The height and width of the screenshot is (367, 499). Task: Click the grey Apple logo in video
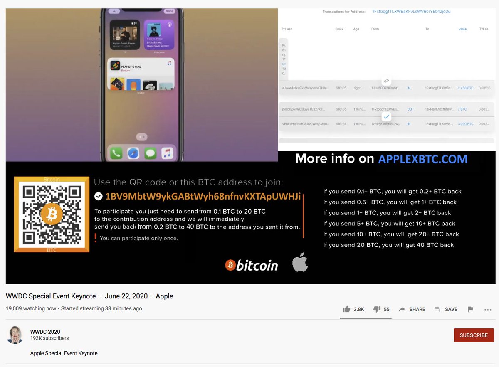(x=300, y=262)
